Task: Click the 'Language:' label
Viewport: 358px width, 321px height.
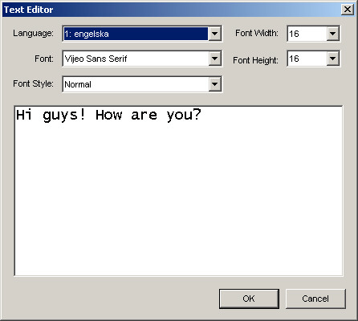Action: tap(33, 33)
